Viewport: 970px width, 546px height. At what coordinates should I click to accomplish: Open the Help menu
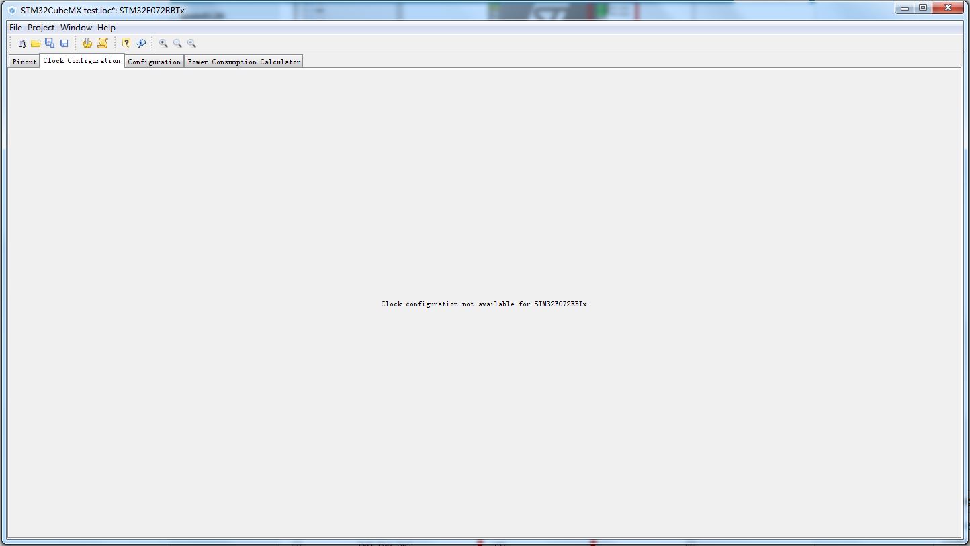[106, 28]
